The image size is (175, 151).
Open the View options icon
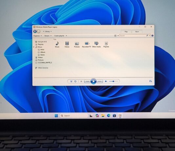coord(115,36)
